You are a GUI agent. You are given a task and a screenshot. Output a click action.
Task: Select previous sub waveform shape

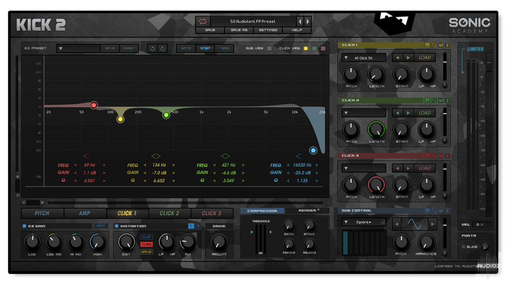396,224
